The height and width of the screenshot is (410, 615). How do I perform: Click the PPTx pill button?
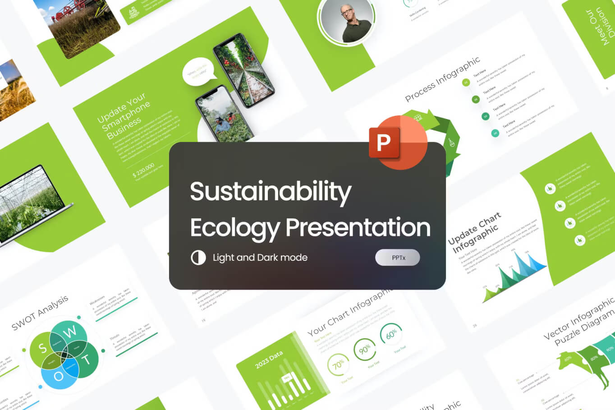tap(398, 258)
